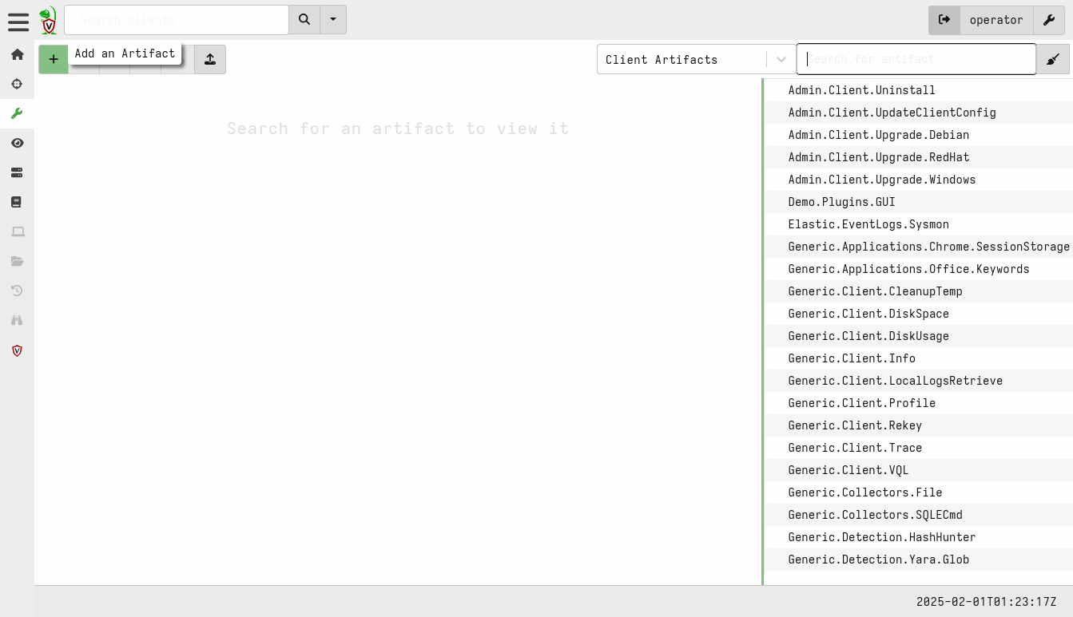
Task: Go to the Home dashboard icon
Action: pos(17,54)
